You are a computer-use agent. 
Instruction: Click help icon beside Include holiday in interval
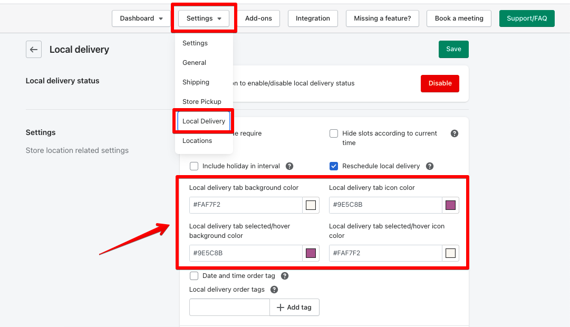[x=289, y=166]
